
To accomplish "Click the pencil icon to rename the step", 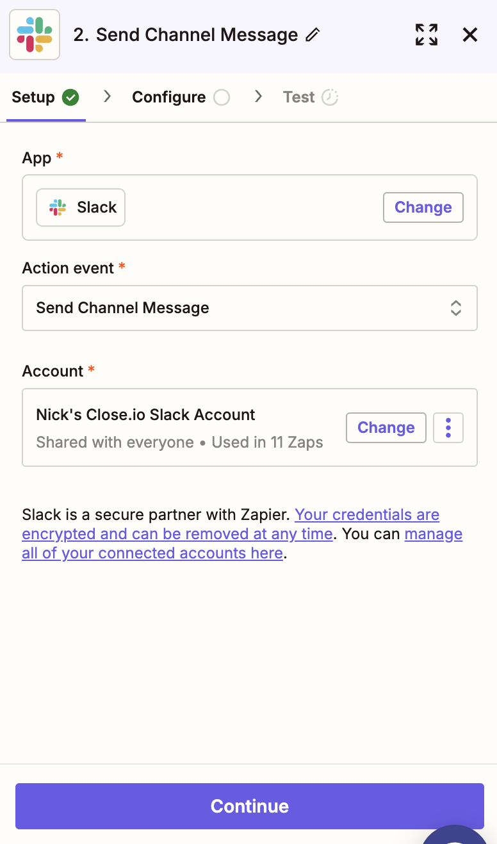I will [x=313, y=35].
